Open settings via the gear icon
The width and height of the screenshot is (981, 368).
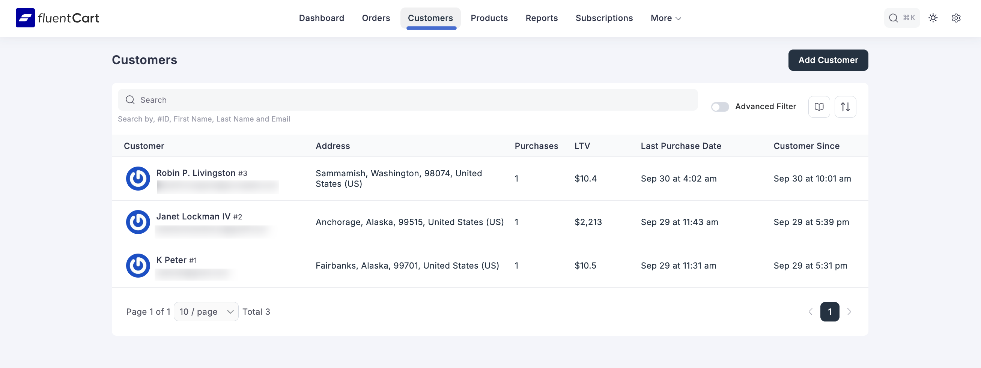(x=956, y=18)
